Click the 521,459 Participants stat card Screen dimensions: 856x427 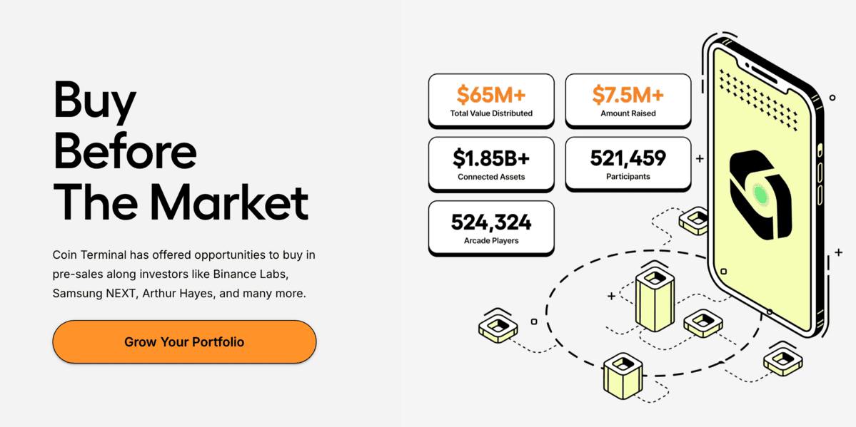pos(628,165)
